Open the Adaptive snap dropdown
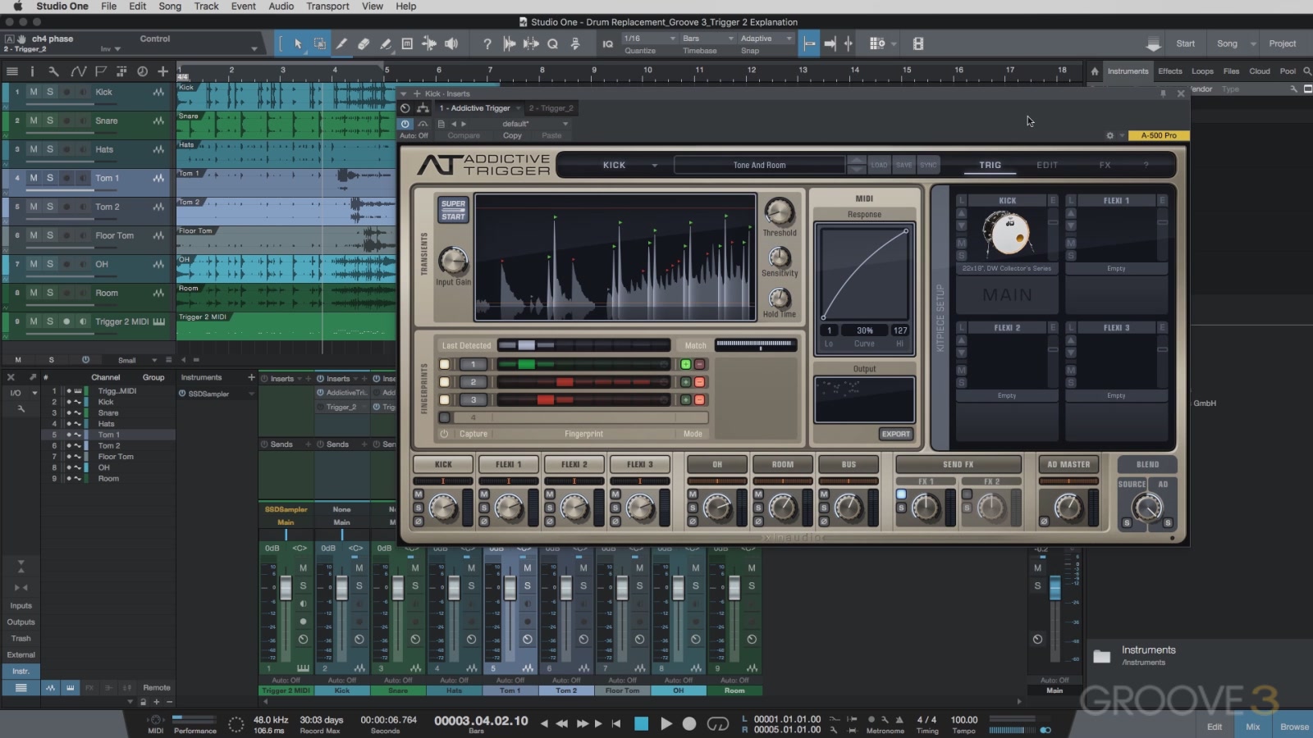 tap(766, 39)
